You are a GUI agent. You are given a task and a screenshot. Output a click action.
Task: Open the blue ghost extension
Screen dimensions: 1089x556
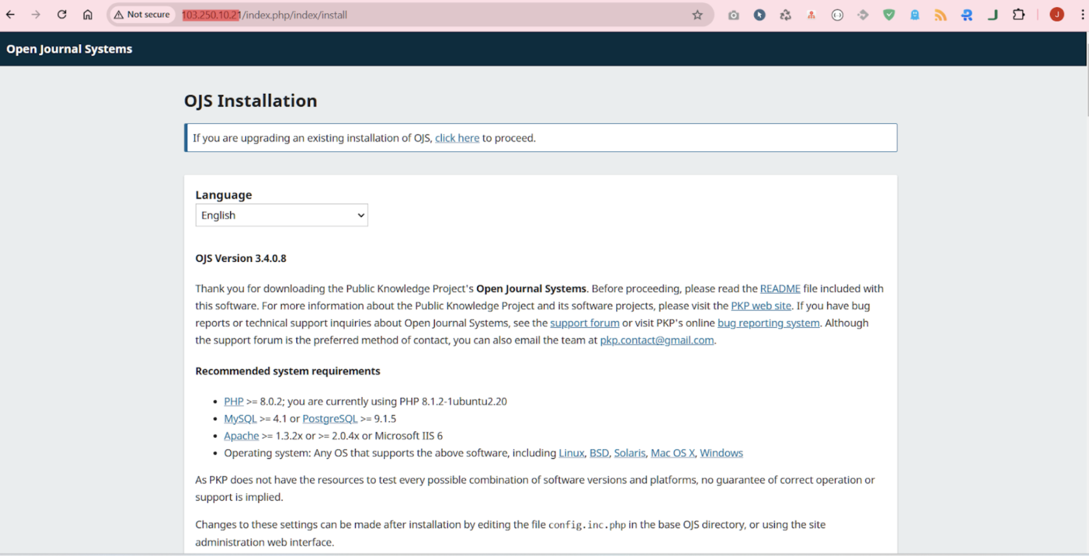915,15
